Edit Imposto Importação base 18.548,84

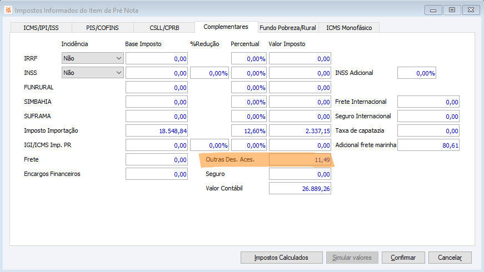[157, 131]
